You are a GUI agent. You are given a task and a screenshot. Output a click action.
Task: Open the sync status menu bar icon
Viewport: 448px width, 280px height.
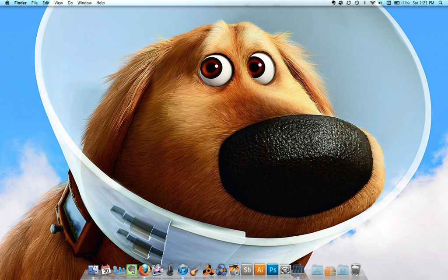tap(349, 3)
